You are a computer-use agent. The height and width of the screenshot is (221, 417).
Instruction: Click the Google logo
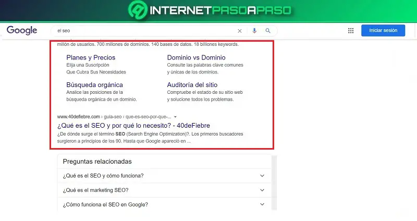tap(22, 30)
